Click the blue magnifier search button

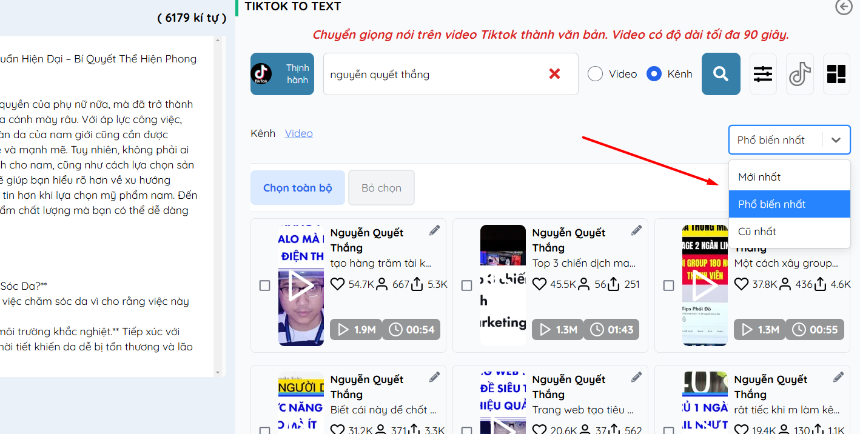721,74
